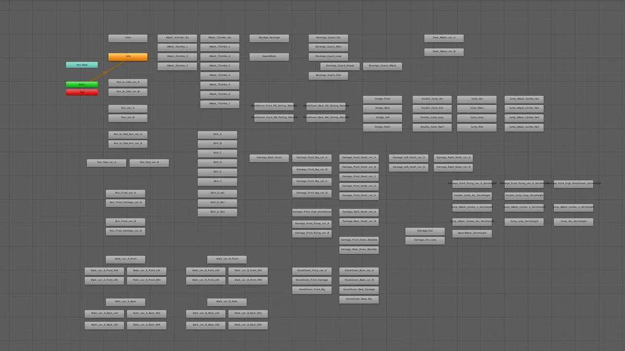Click the teal Any State node
Screen dimensions: 625x351
tap(82, 65)
